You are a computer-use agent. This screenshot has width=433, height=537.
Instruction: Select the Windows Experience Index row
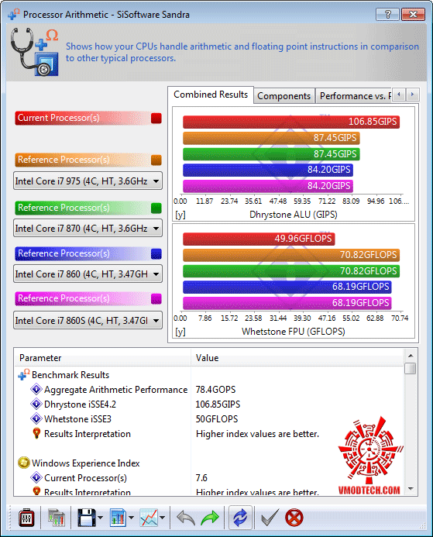tap(209, 463)
